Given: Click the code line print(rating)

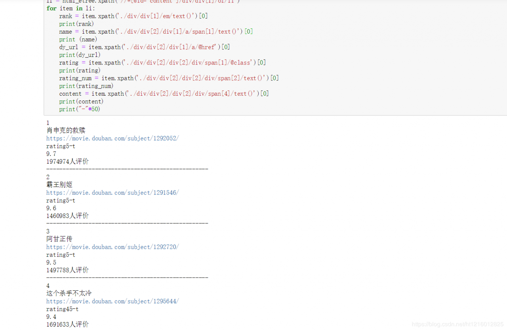Looking at the screenshot, I should point(80,70).
